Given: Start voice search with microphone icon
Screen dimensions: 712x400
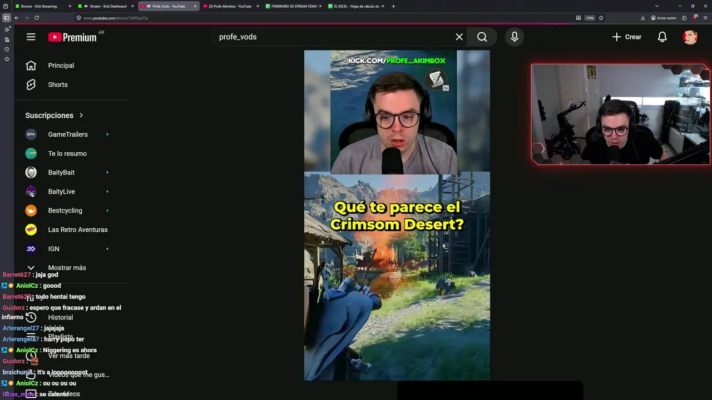Looking at the screenshot, I should (515, 37).
